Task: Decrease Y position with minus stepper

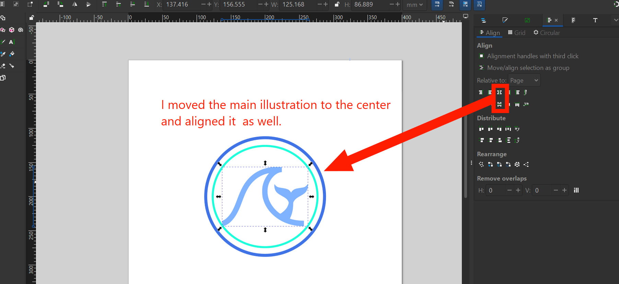Action: (x=260, y=4)
